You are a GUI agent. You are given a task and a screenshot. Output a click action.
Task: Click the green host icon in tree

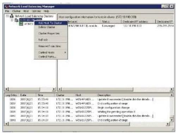(21, 24)
